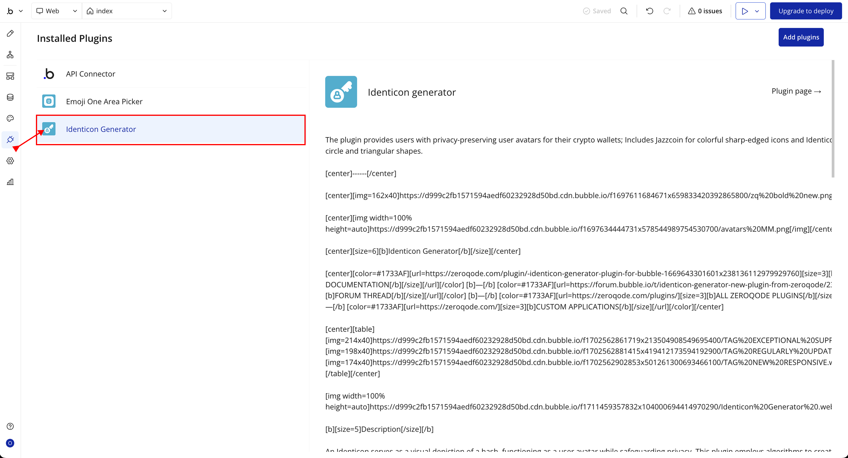
Task: Open the Backend workflows sidebar icon
Action: tap(10, 76)
